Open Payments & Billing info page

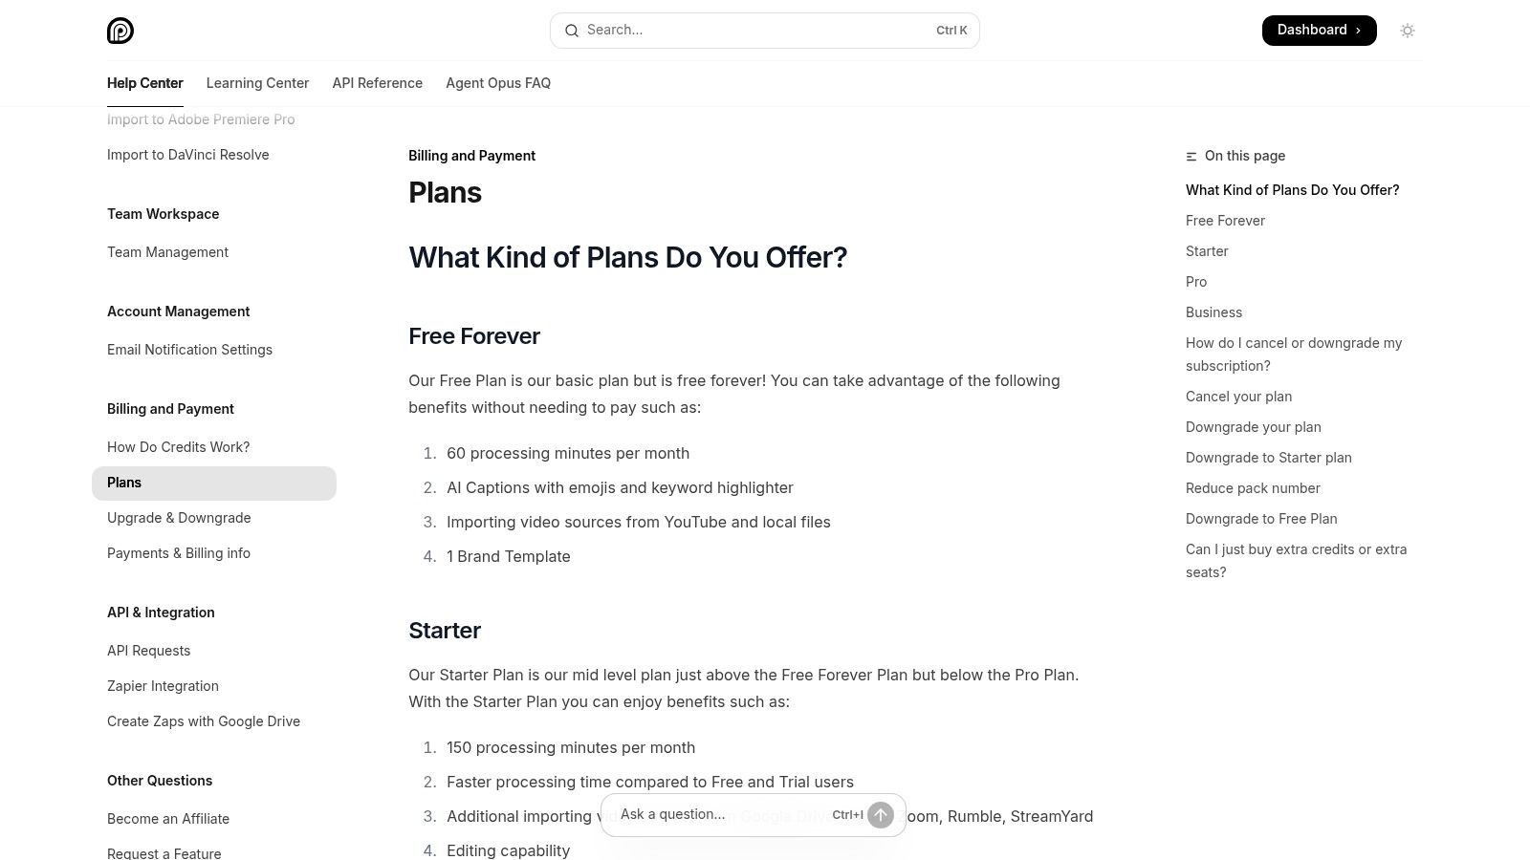[179, 553]
